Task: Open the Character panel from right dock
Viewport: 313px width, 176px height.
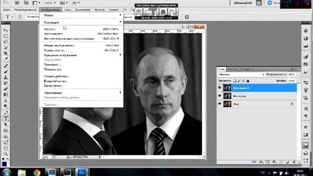Action: [306, 109]
